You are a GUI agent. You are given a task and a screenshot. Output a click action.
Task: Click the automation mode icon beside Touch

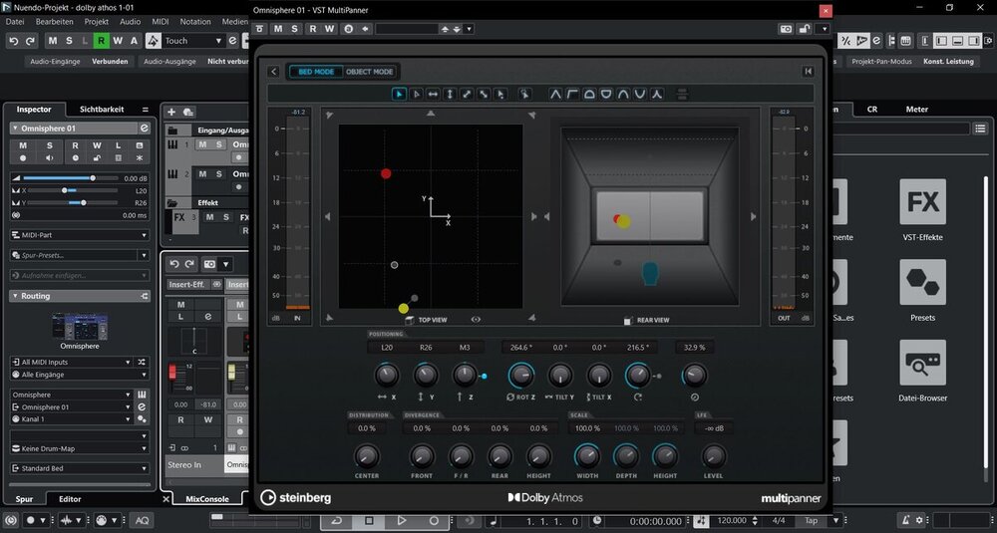(154, 41)
